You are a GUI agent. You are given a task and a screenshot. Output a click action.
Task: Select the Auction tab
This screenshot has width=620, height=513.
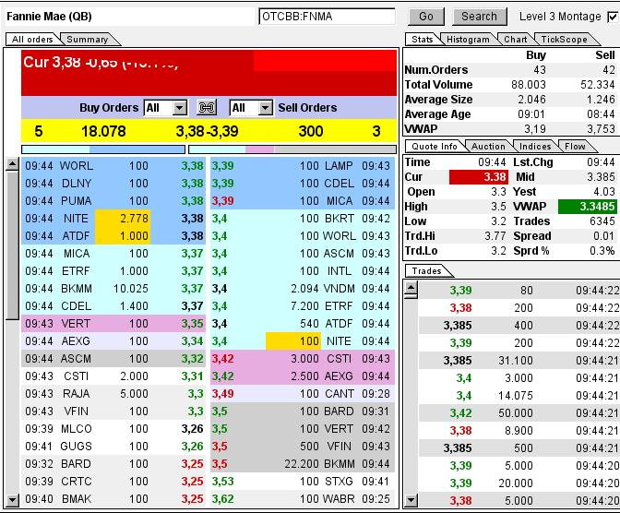[489, 147]
